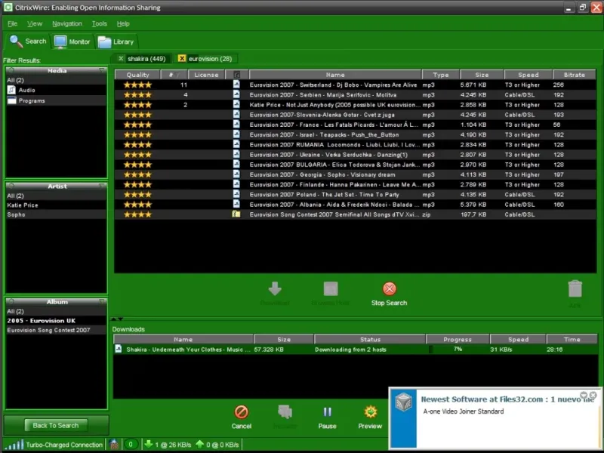
Task: Click the file icon of Shakira download row
Action: (x=119, y=349)
